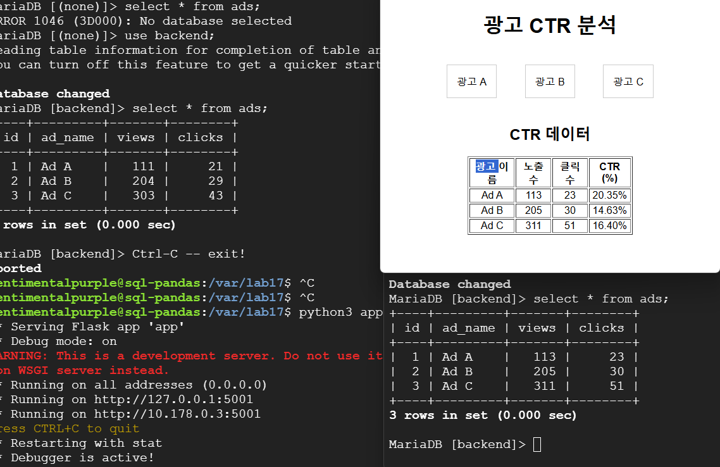Click the 'Debugger is active!' line
Screen dimensions: 720x467
pyautogui.click(x=82, y=458)
